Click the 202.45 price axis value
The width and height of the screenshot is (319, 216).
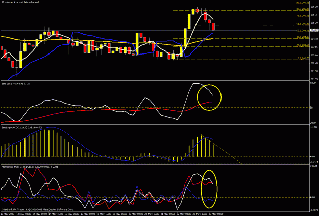coord(314,63)
